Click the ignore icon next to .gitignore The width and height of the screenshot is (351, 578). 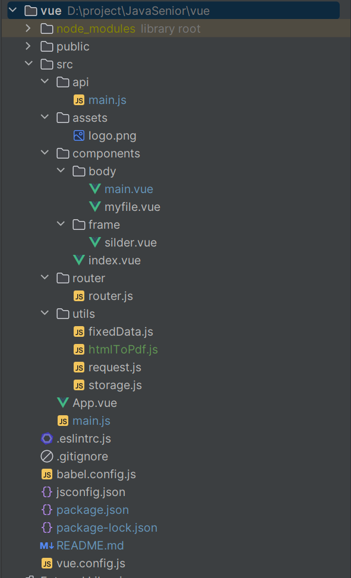[47, 456]
